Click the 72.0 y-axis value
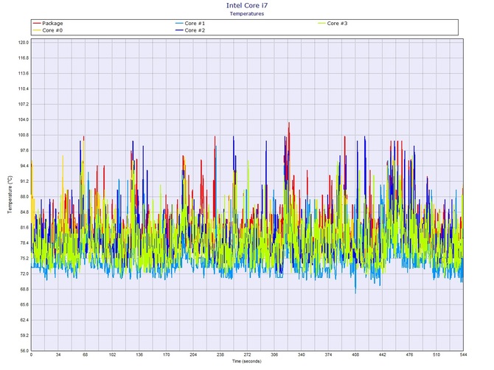 point(24,274)
